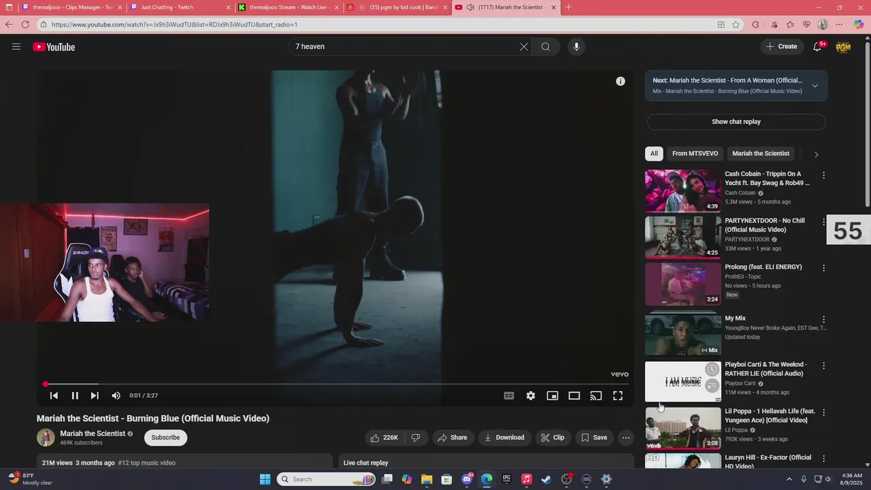Switch to theater mode

pyautogui.click(x=574, y=395)
